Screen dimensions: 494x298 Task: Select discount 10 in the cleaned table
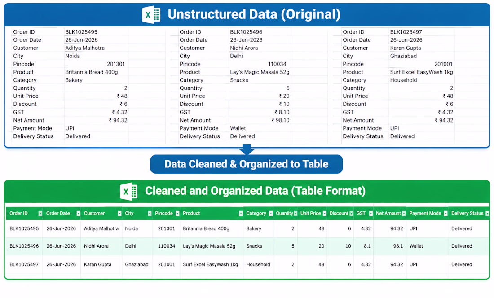pyautogui.click(x=348, y=246)
